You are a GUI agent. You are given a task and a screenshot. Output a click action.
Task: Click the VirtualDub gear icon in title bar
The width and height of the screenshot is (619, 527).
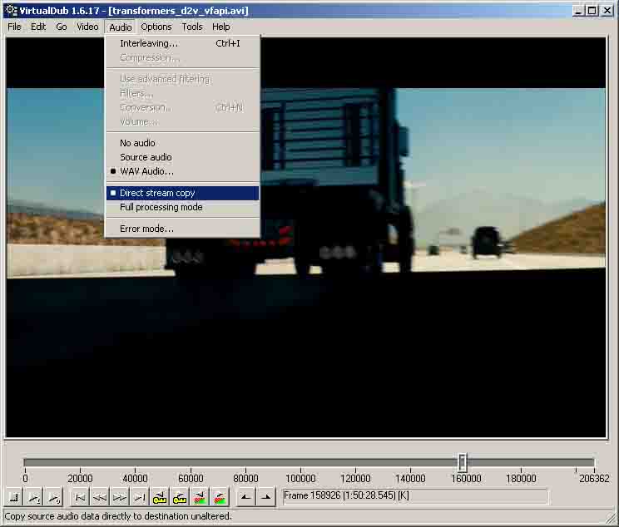11,11
